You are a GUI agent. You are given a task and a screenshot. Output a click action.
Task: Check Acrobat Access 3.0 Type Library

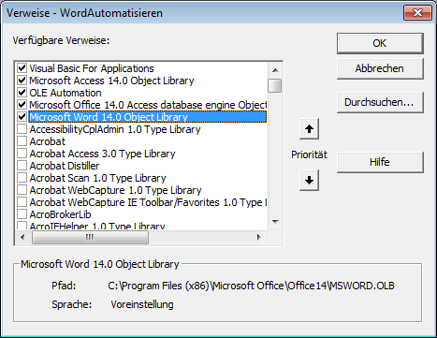(22, 154)
